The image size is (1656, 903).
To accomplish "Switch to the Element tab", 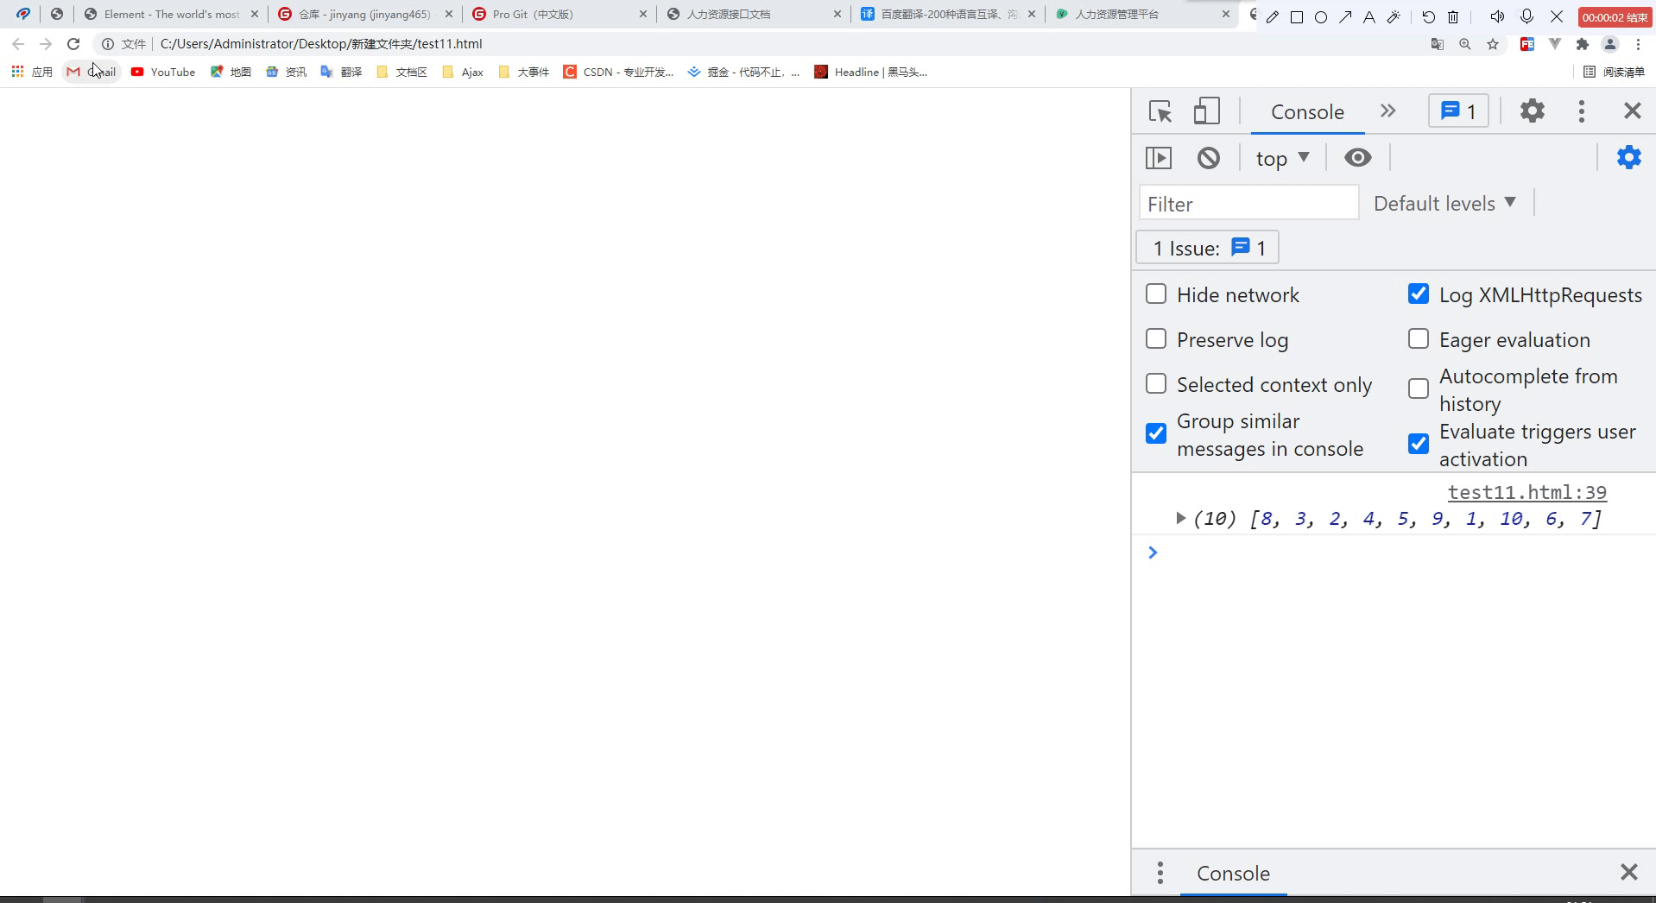I will pyautogui.click(x=172, y=14).
